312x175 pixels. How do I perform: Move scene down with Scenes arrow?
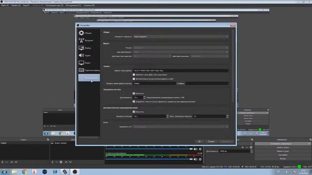point(16,162)
